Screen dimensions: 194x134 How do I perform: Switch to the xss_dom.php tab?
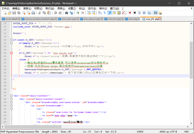coord(68,19)
